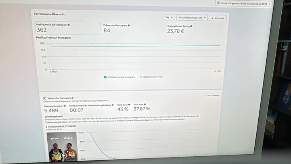Click the edit history marker at 1. März
Screen dimensions: 291x164
53,69
